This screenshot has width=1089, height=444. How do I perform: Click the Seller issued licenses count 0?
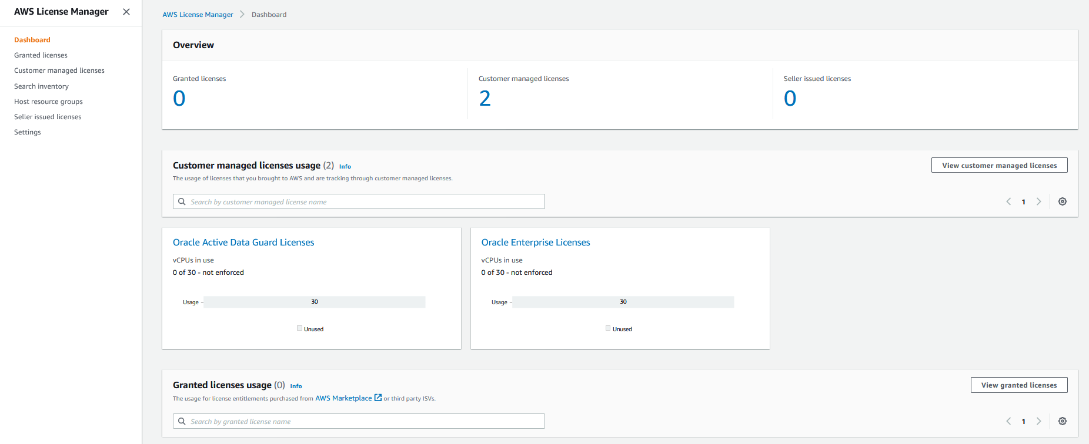(790, 98)
